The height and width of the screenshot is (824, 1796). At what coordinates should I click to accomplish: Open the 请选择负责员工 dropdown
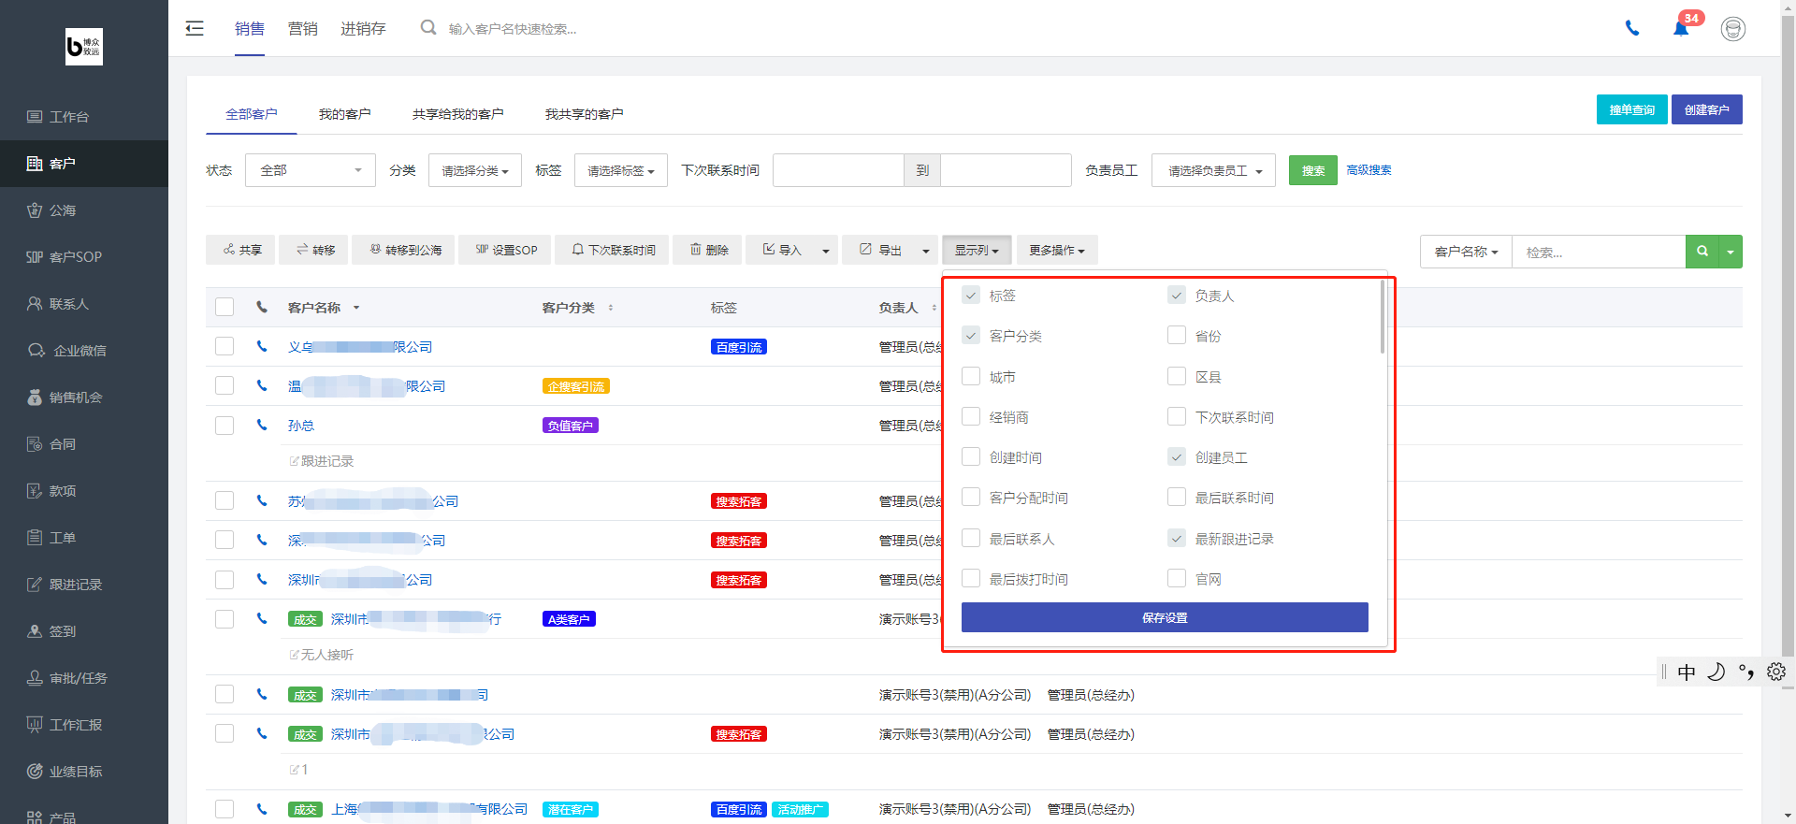[x=1213, y=170]
